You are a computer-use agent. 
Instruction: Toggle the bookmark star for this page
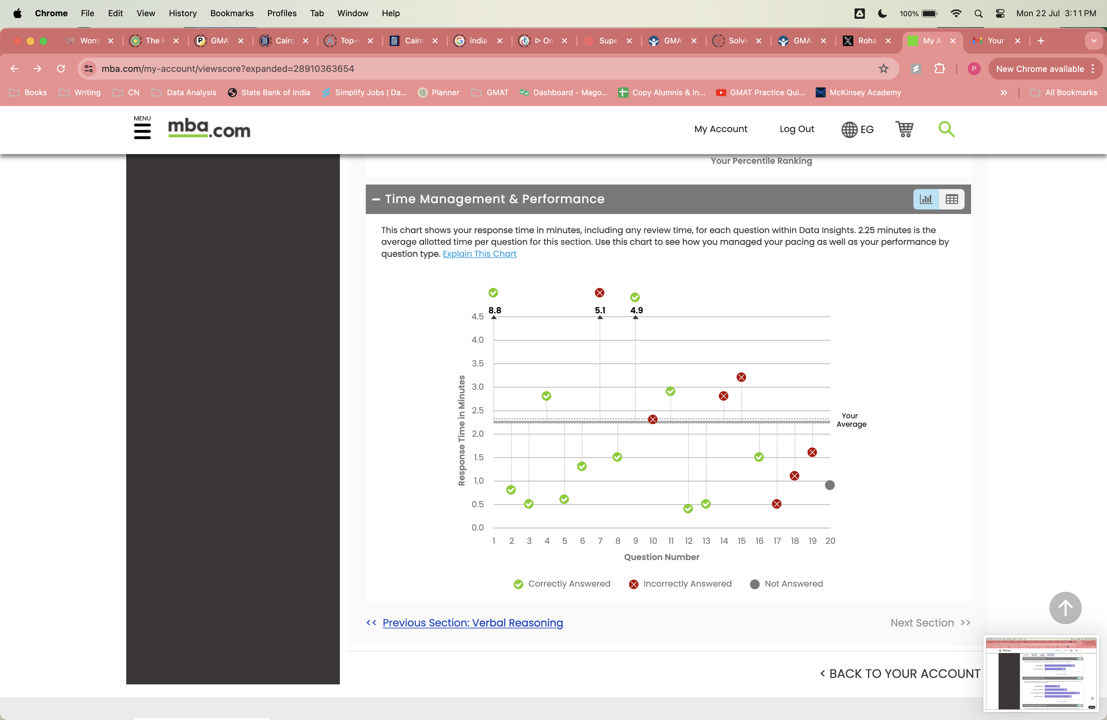click(883, 68)
